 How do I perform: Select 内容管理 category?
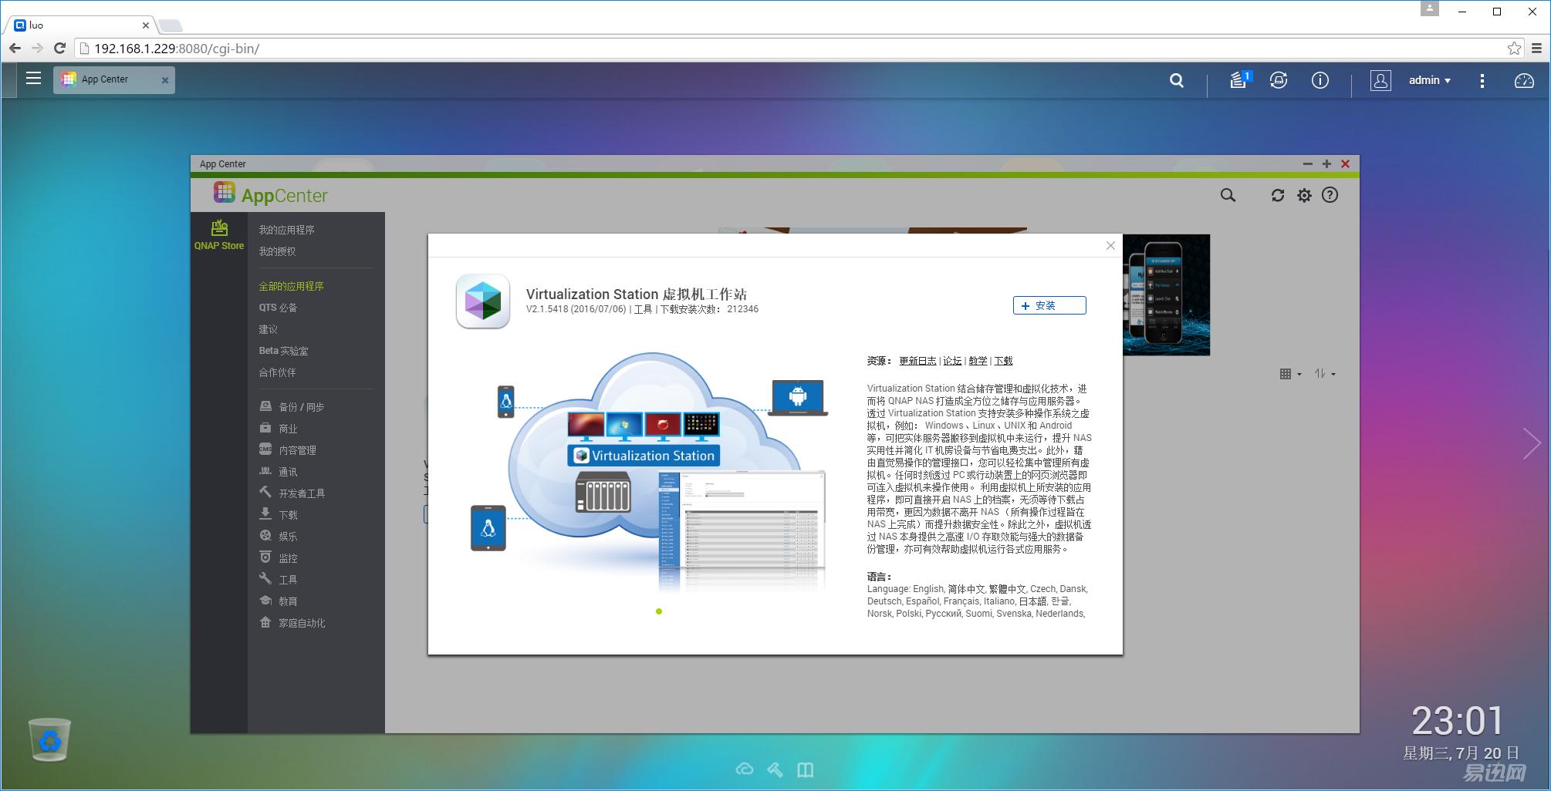[288, 450]
